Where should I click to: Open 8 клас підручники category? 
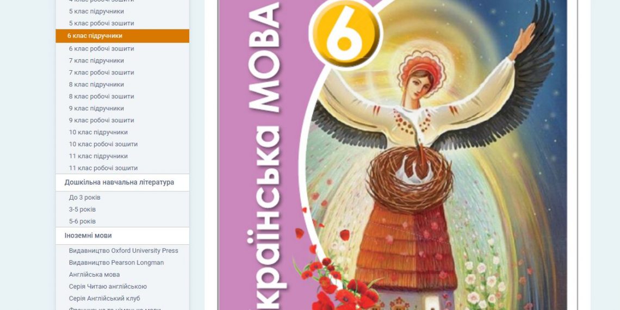pyautogui.click(x=96, y=84)
